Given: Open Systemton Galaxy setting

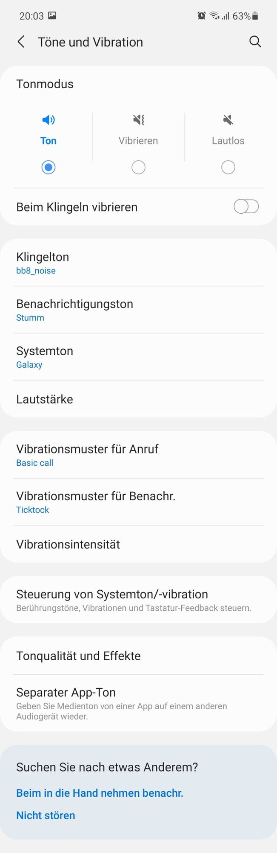Looking at the screenshot, I should click(x=138, y=357).
